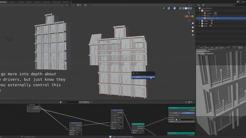
Task: Open viewport shading options dropdown
Action: [193, 8]
